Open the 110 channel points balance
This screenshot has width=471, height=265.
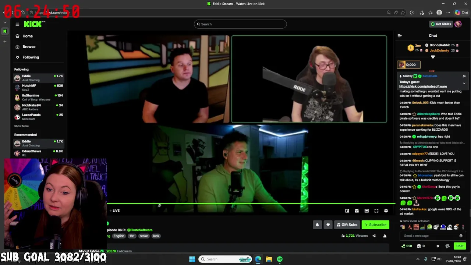click(407, 246)
